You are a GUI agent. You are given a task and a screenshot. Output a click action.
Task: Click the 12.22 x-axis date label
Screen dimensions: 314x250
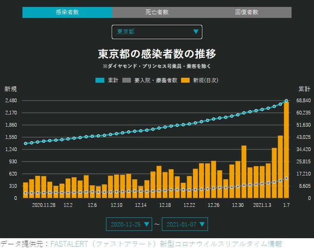189,205
